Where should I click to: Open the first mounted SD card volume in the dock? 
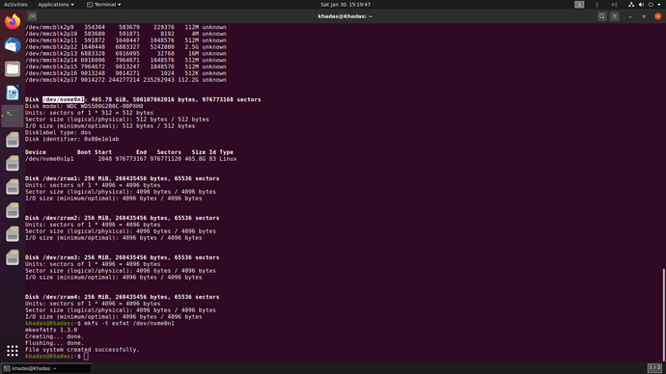[13, 140]
